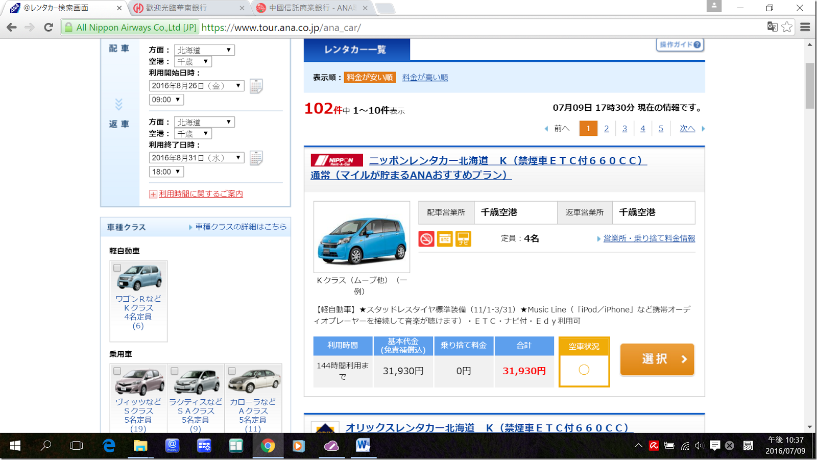
Task: Open Windows Start menu
Action: (15, 446)
